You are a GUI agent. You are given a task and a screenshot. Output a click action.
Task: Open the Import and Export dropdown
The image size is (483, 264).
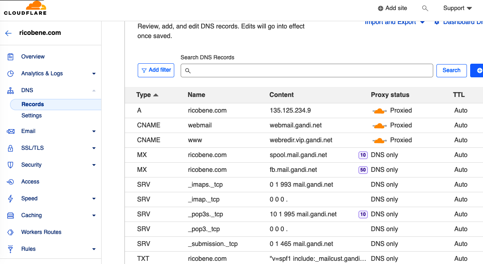coord(395,22)
